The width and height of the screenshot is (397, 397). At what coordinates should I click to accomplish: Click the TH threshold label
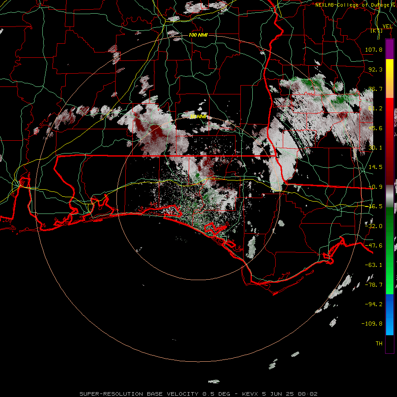[x=379, y=344]
